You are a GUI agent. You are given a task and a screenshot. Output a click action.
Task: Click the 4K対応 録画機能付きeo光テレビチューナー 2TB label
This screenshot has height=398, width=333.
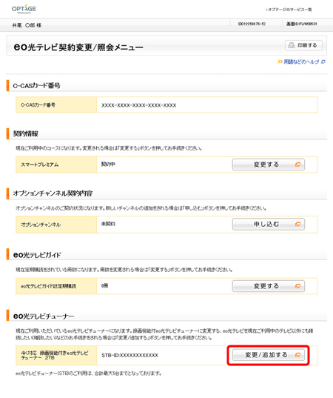(55, 355)
